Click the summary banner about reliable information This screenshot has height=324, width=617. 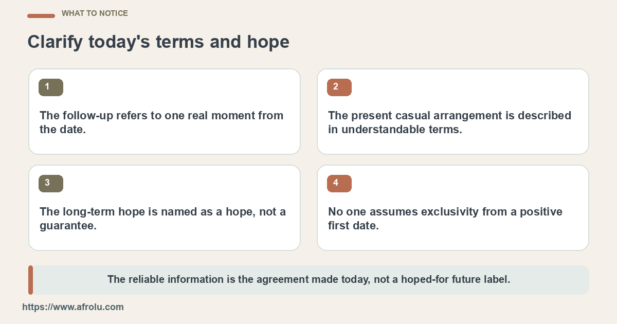click(x=308, y=280)
